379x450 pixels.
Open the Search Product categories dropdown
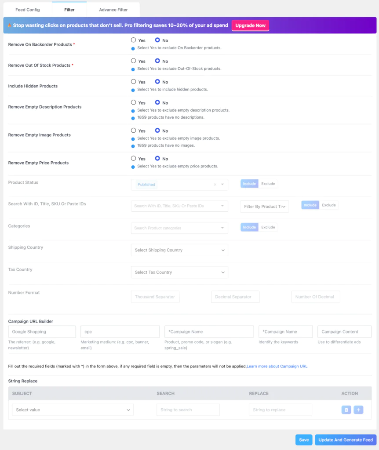(x=179, y=228)
